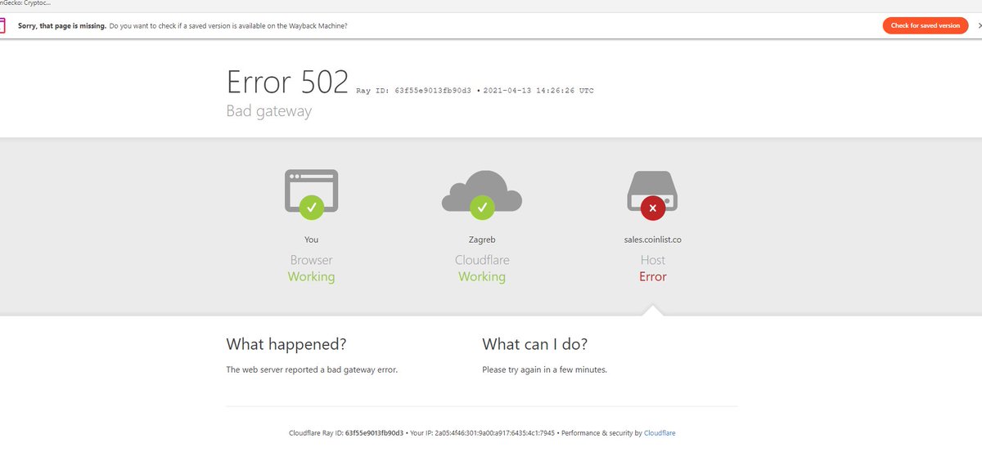Click the Zagreb location label
The height and width of the screenshot is (470, 982).
482,239
